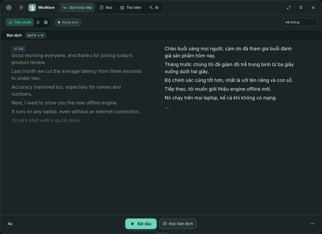Close the MiuWave window
This screenshot has height=234, width=322.
[x=313, y=8]
